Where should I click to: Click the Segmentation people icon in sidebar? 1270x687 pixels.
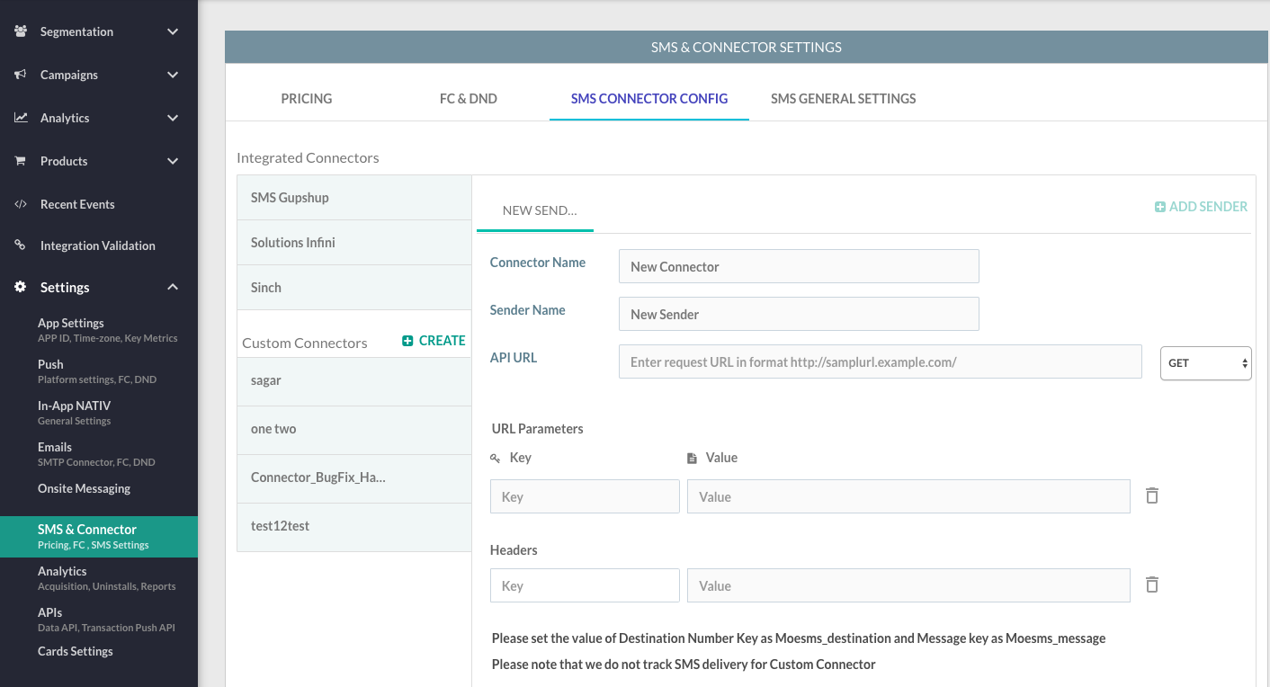(21, 31)
